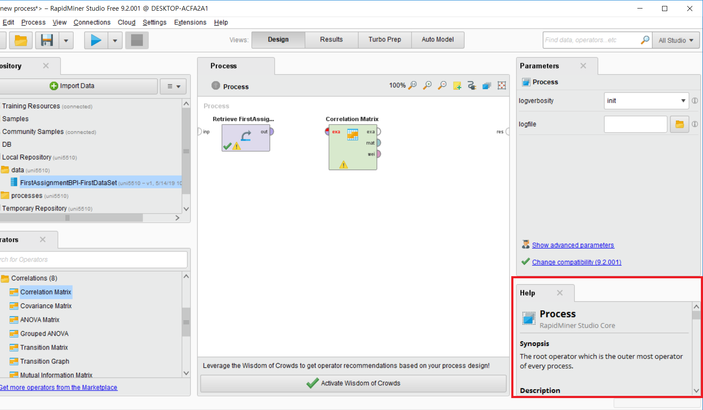703x410 pixels.
Task: Click the warning icon on Correlation Matrix
Action: (343, 165)
